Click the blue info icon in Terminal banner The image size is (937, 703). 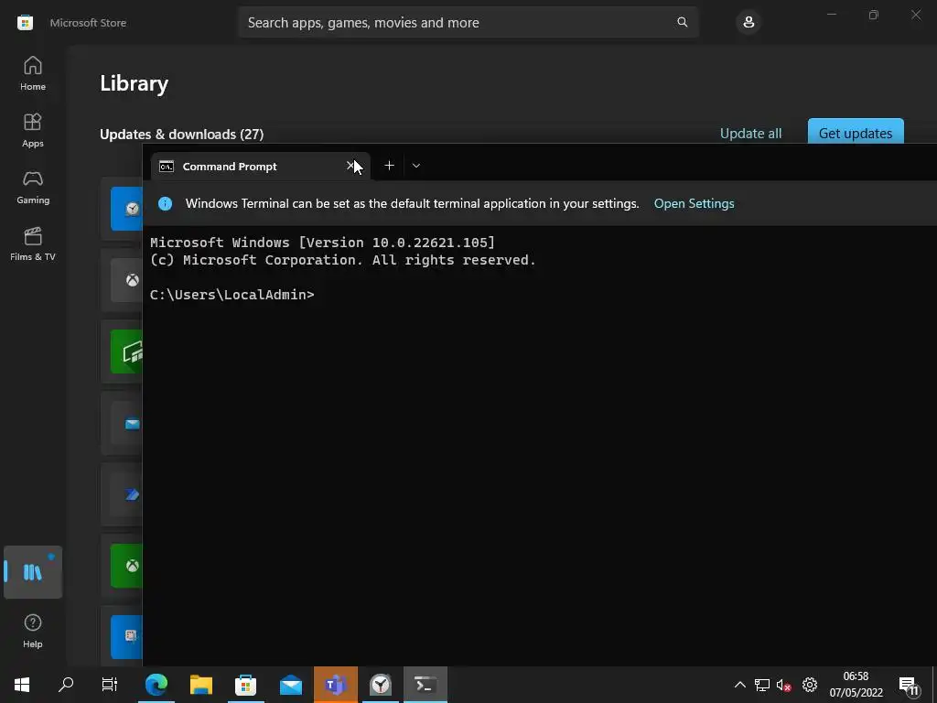tap(165, 203)
